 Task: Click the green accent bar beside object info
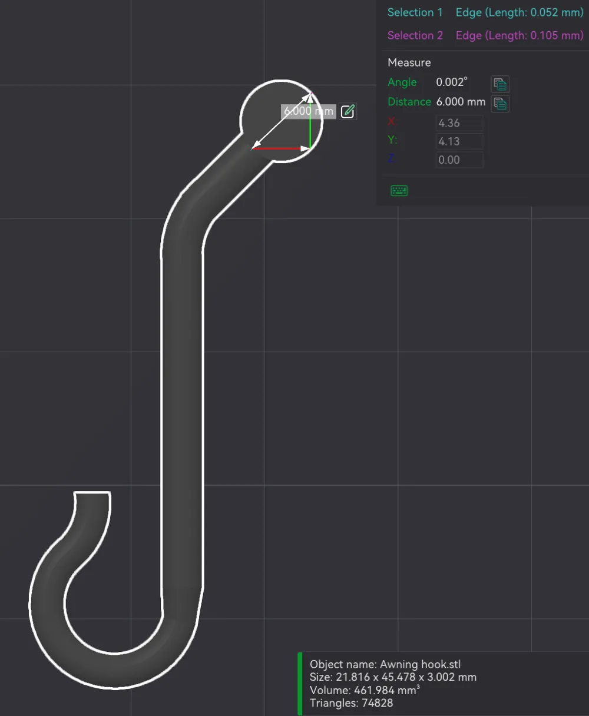(x=299, y=683)
